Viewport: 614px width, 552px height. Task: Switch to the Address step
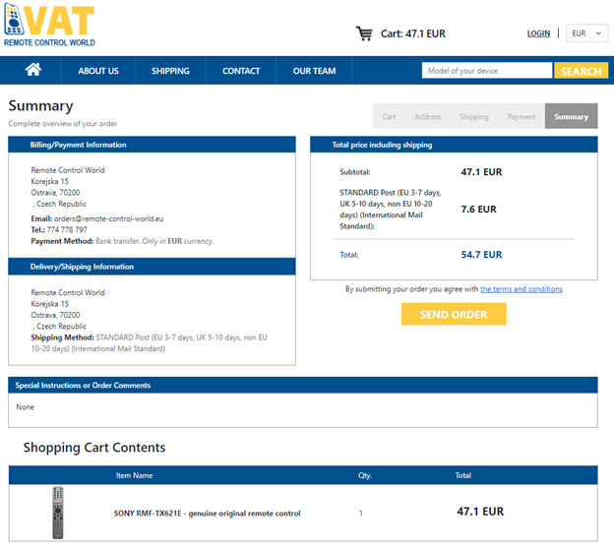tap(427, 117)
